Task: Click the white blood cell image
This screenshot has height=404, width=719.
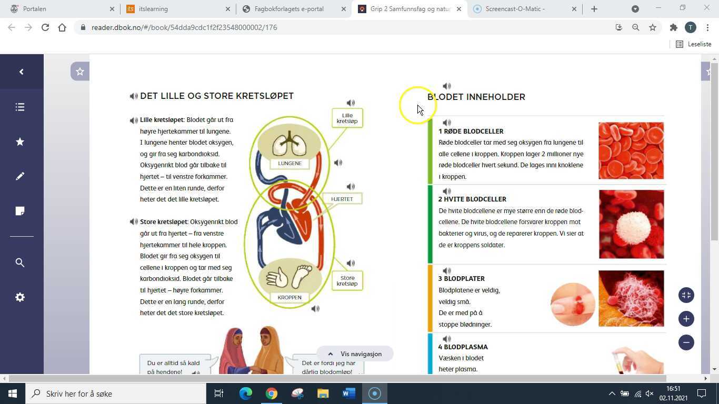Action: (x=632, y=225)
